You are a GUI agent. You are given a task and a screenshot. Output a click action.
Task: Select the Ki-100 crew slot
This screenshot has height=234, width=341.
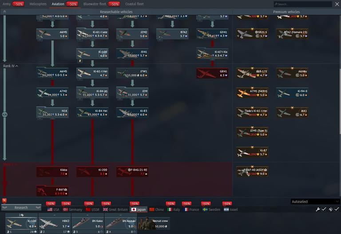click(x=21, y=223)
